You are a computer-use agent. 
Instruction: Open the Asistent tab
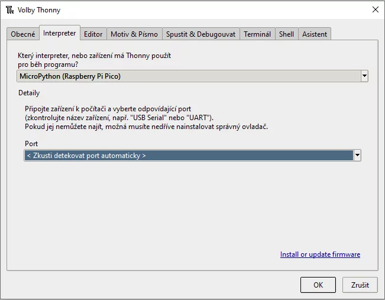coord(315,34)
